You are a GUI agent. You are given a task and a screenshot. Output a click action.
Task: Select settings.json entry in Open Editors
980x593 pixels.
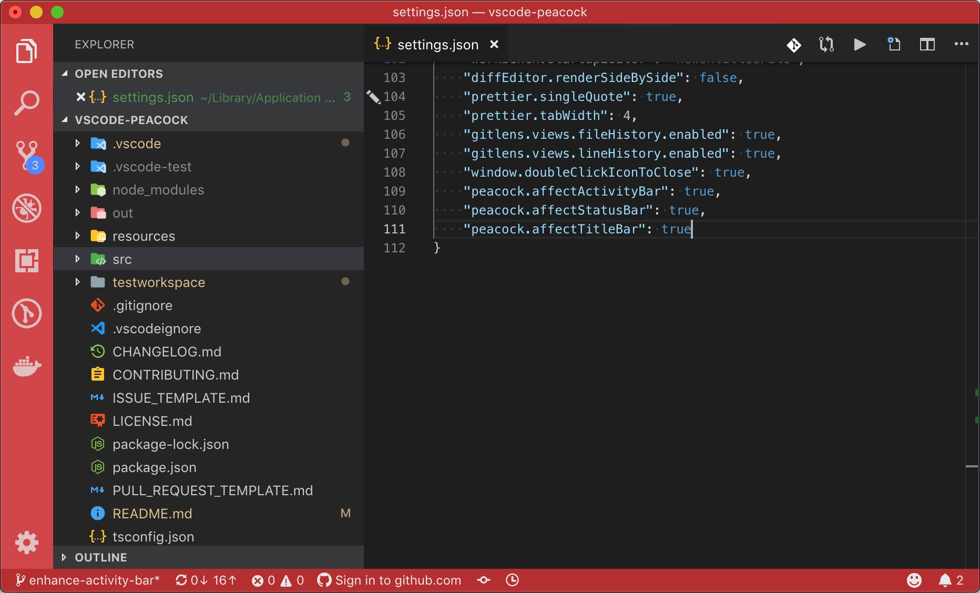(208, 97)
